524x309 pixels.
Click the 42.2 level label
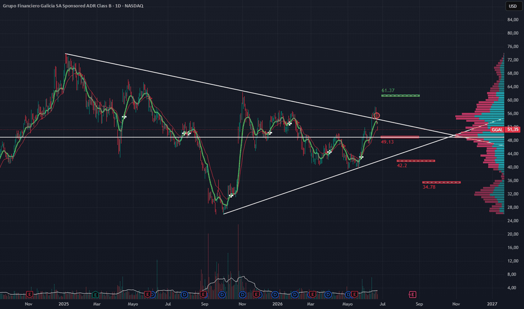pos(401,166)
